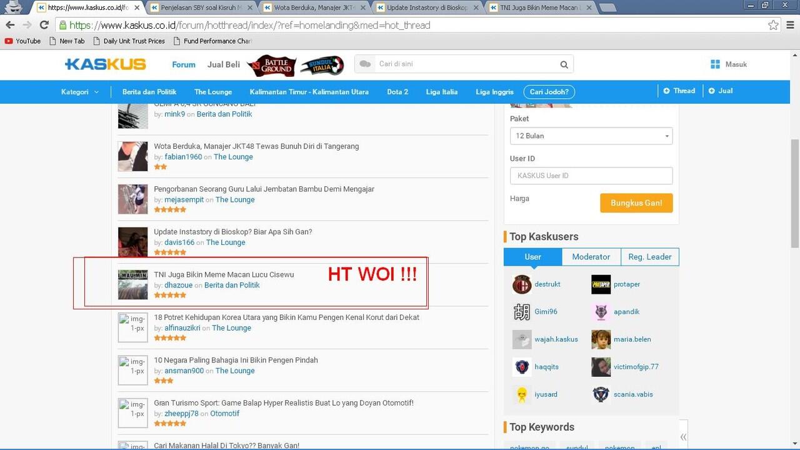Image resolution: width=800 pixels, height=450 pixels.
Task: Click the pokemon go keyword tag
Action: point(529,447)
